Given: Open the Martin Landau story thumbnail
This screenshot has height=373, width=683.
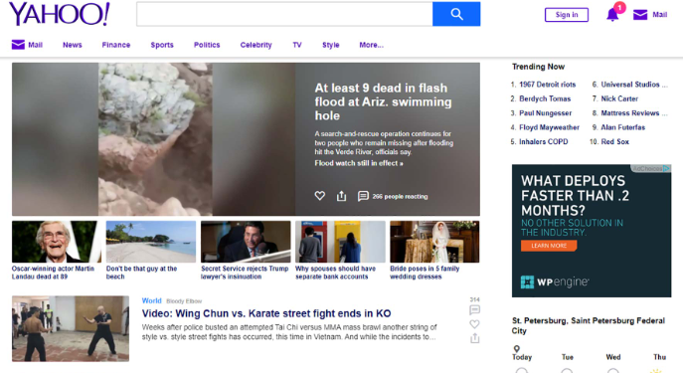Looking at the screenshot, I should 57,242.
